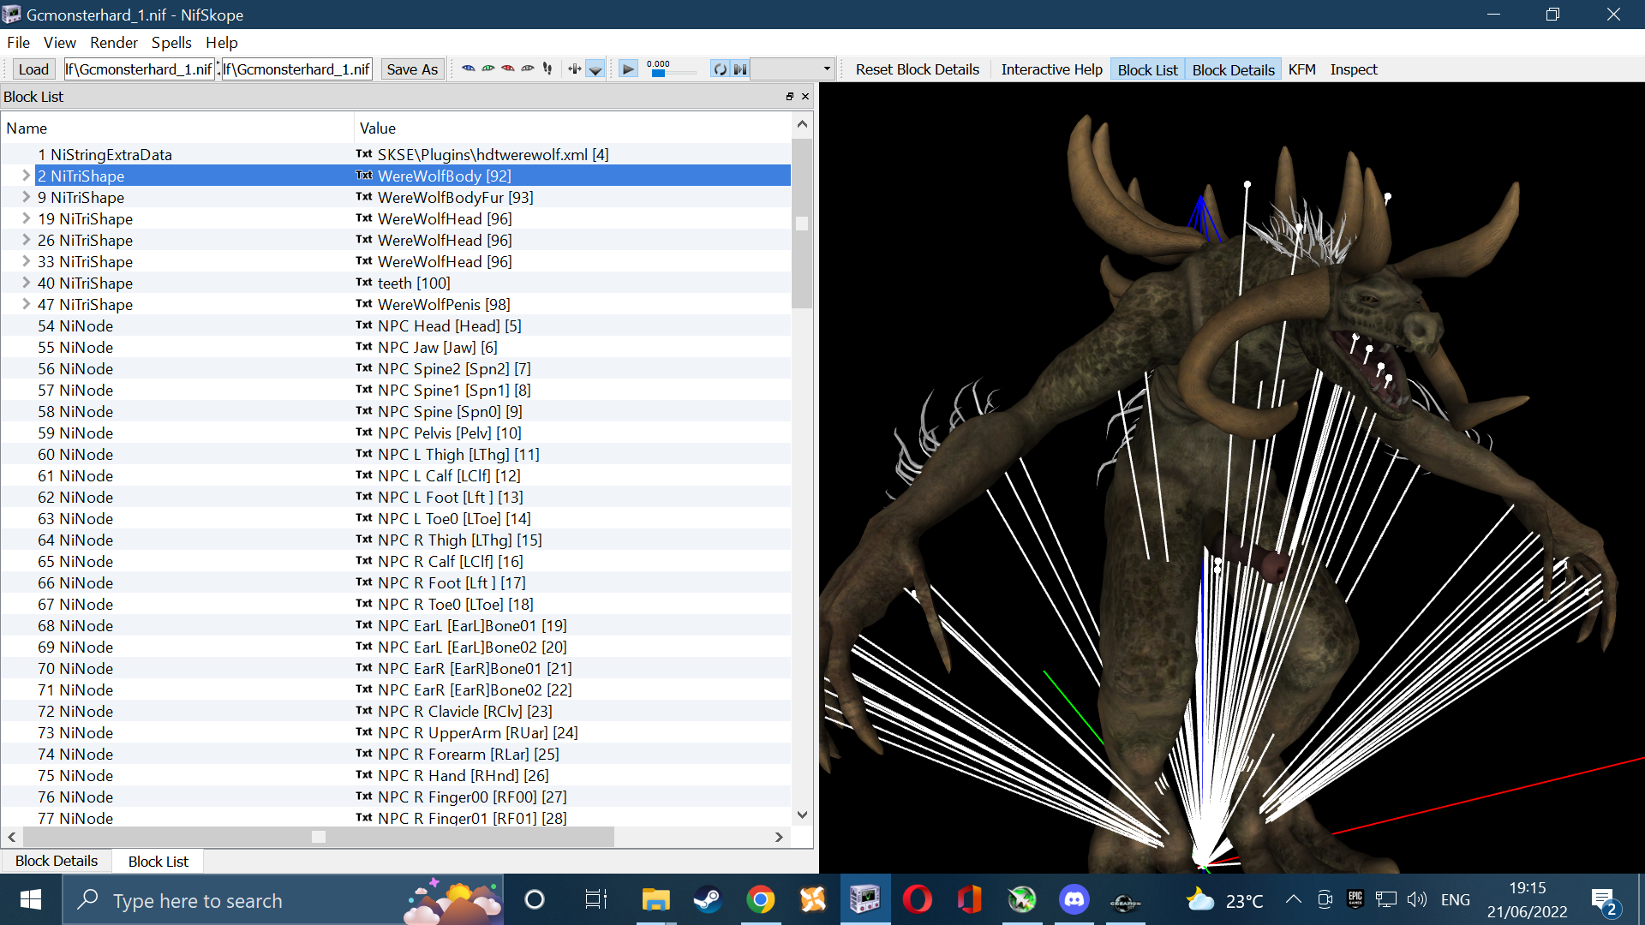Screen dimensions: 1645x925
Task: Click the gray eye view icon
Action: click(x=528, y=69)
